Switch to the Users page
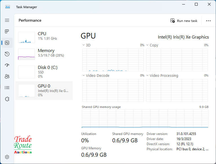The image size is (216, 164). tap(7, 76)
